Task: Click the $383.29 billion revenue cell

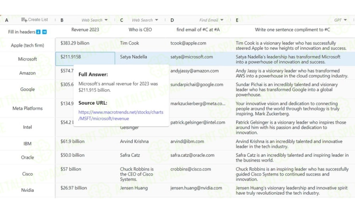Action: (x=85, y=45)
